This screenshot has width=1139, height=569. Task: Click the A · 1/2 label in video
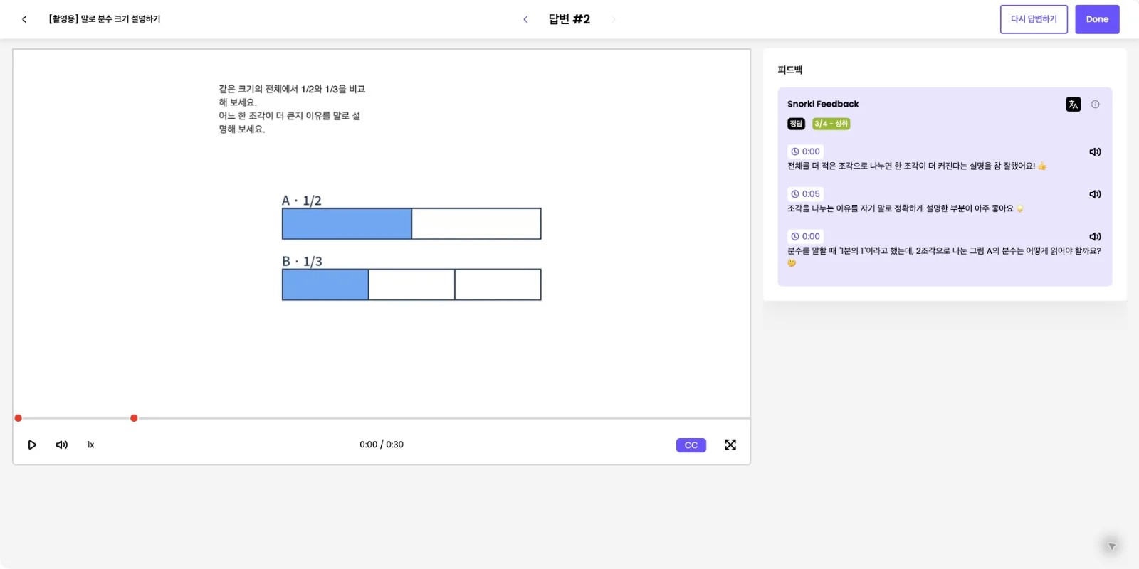302,201
